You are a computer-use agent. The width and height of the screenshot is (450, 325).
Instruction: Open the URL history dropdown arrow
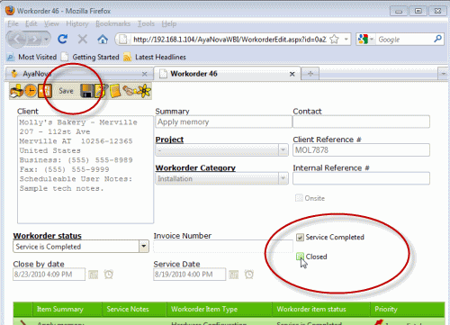pos(346,40)
